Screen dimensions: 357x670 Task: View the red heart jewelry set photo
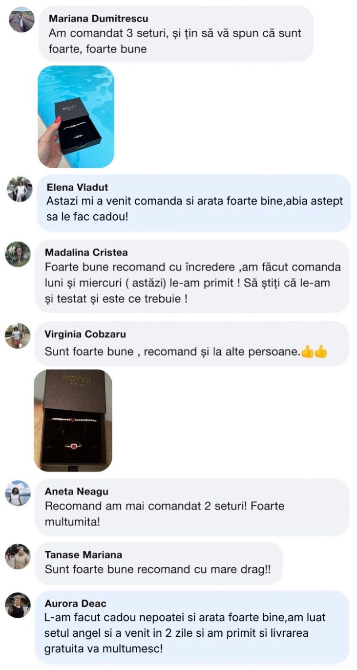pyautogui.click(x=73, y=421)
